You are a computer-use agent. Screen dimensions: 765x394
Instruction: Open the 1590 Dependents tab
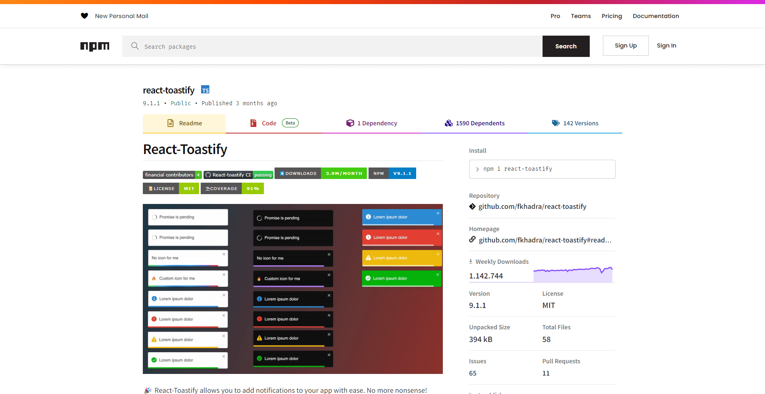click(x=474, y=123)
